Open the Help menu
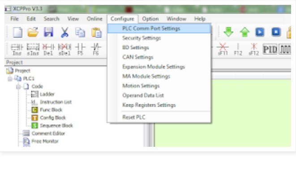296x170 pixels. click(x=200, y=19)
